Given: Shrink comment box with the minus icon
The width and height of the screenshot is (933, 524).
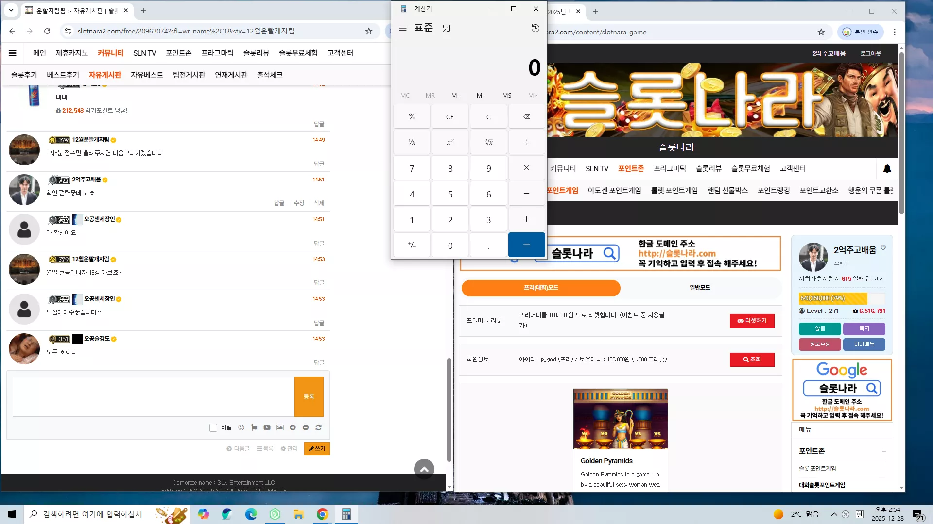Looking at the screenshot, I should pos(306,427).
